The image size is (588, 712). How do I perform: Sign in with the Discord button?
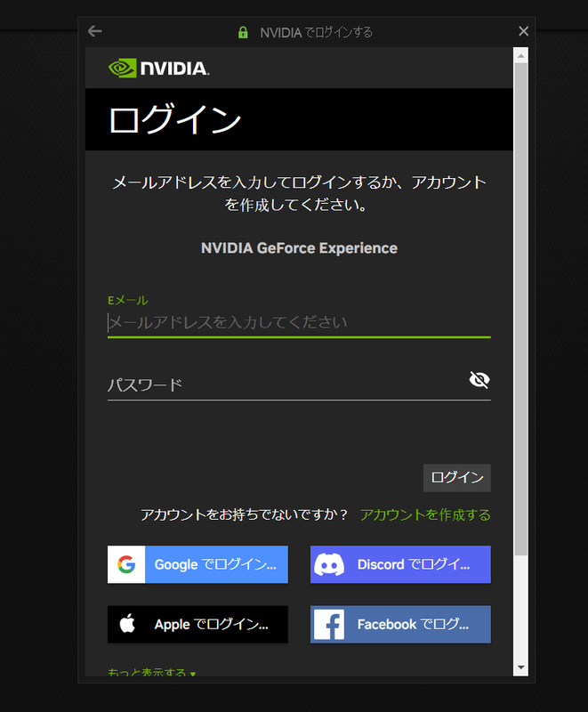point(400,564)
